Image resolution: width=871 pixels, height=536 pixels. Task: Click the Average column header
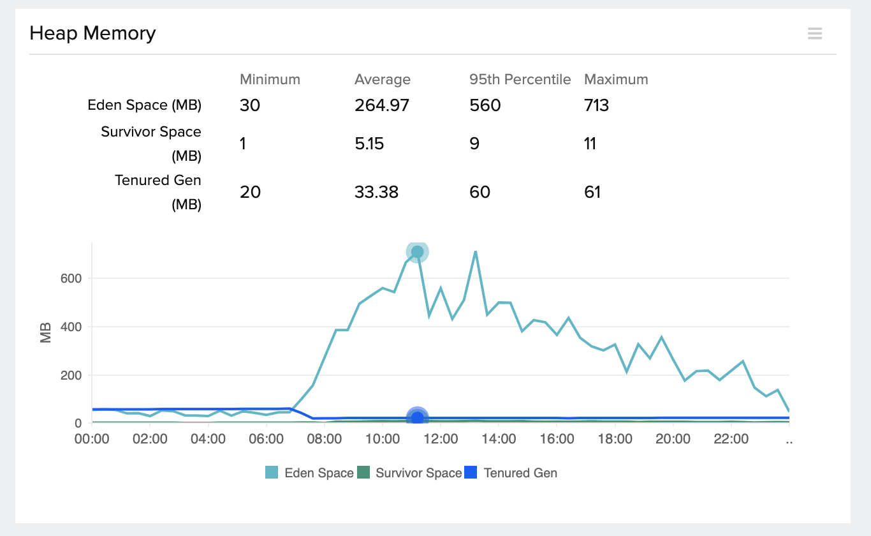coord(383,80)
